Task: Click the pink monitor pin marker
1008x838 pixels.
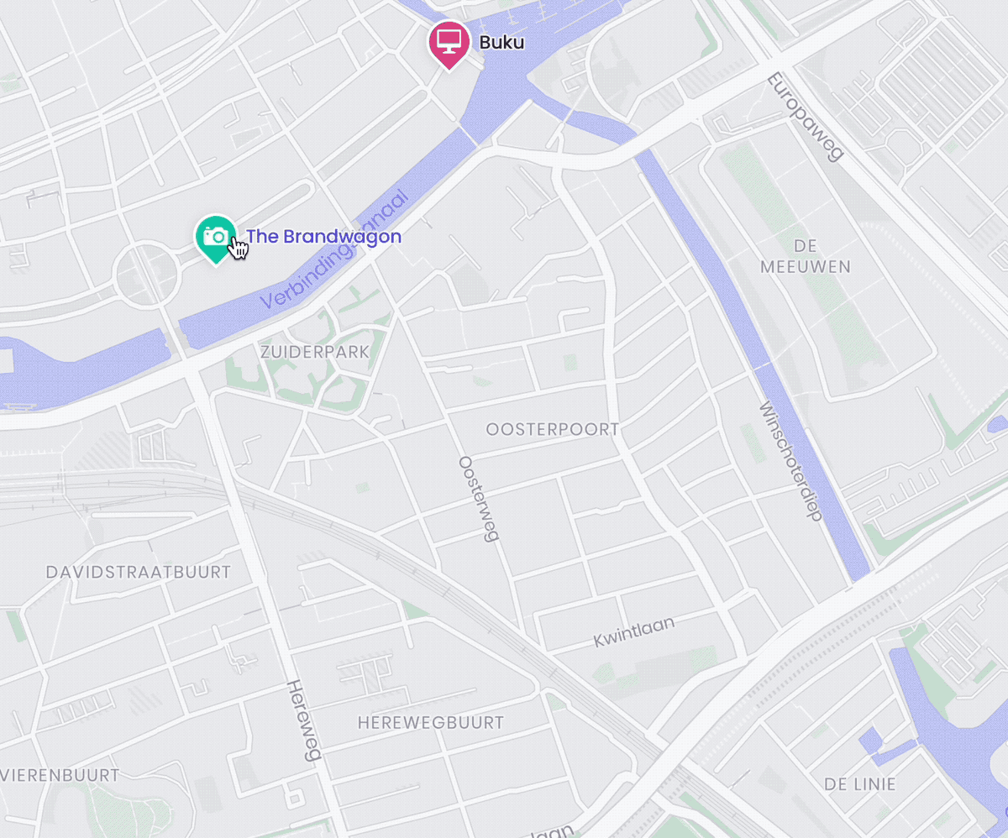Action: tap(449, 43)
